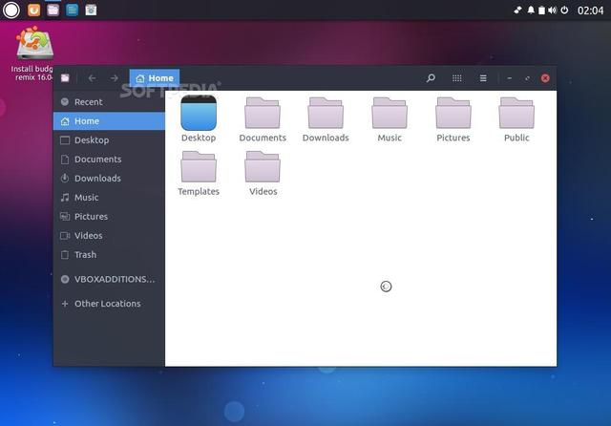Select the Pictures folder icon
The width and height of the screenshot is (611, 426).
(x=453, y=114)
